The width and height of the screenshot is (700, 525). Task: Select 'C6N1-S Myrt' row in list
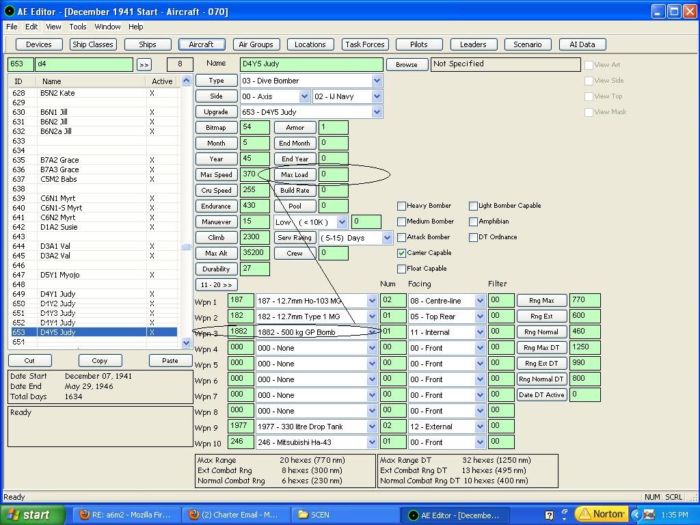(x=94, y=208)
